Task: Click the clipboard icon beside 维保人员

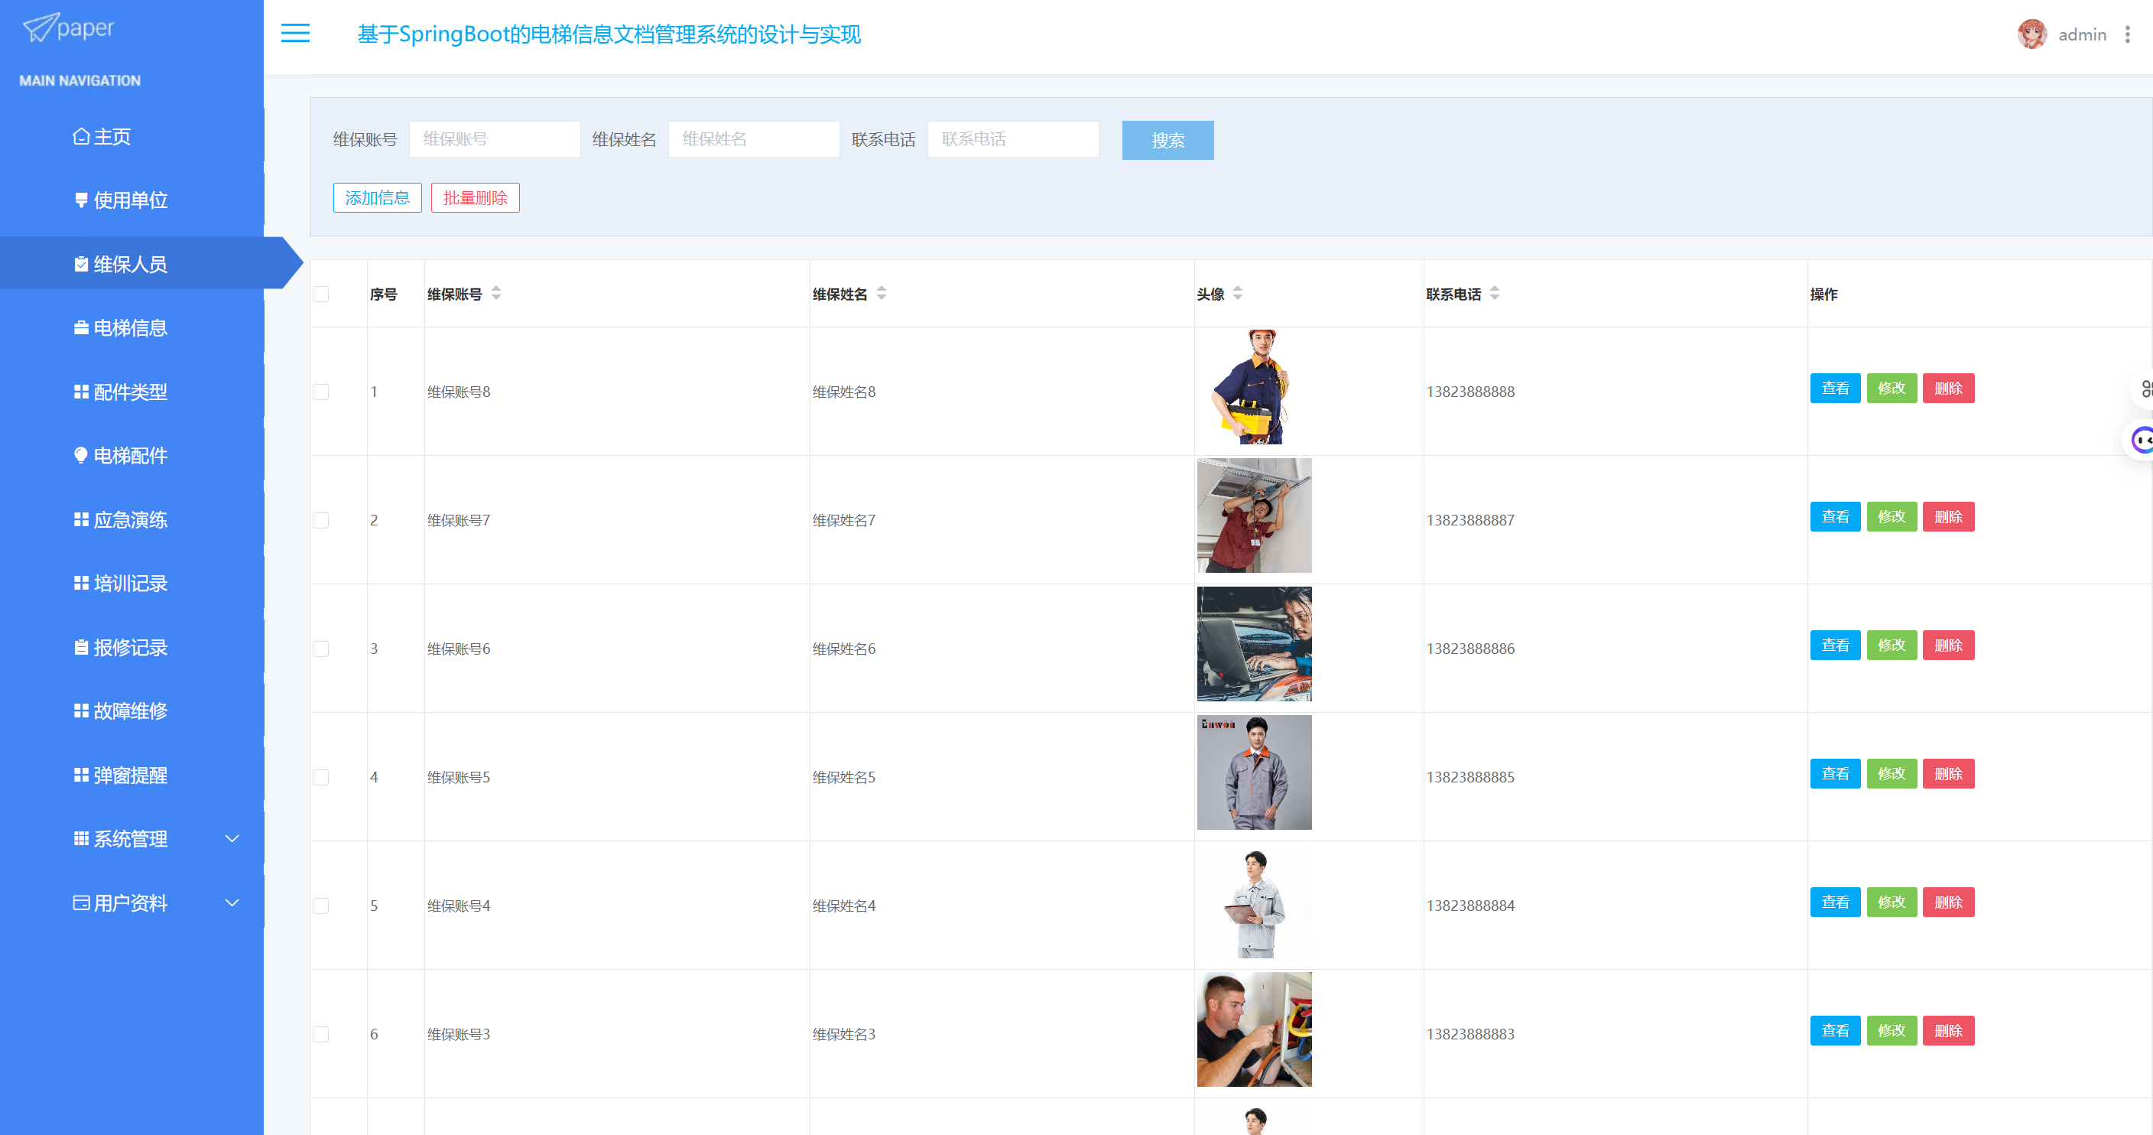Action: 81,264
